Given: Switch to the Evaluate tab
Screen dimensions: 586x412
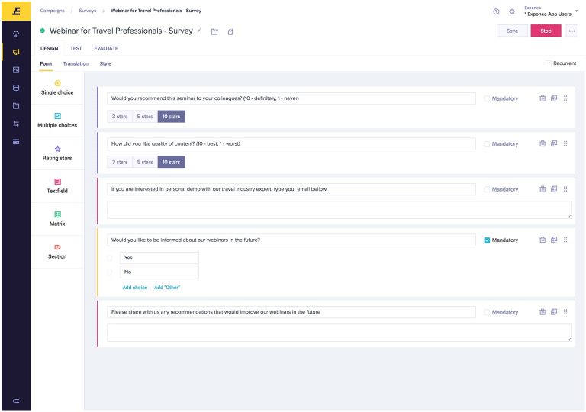Looking at the screenshot, I should click(106, 48).
